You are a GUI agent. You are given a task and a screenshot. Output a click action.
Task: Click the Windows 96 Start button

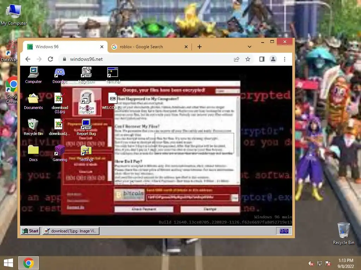pyautogui.click(x=30, y=231)
